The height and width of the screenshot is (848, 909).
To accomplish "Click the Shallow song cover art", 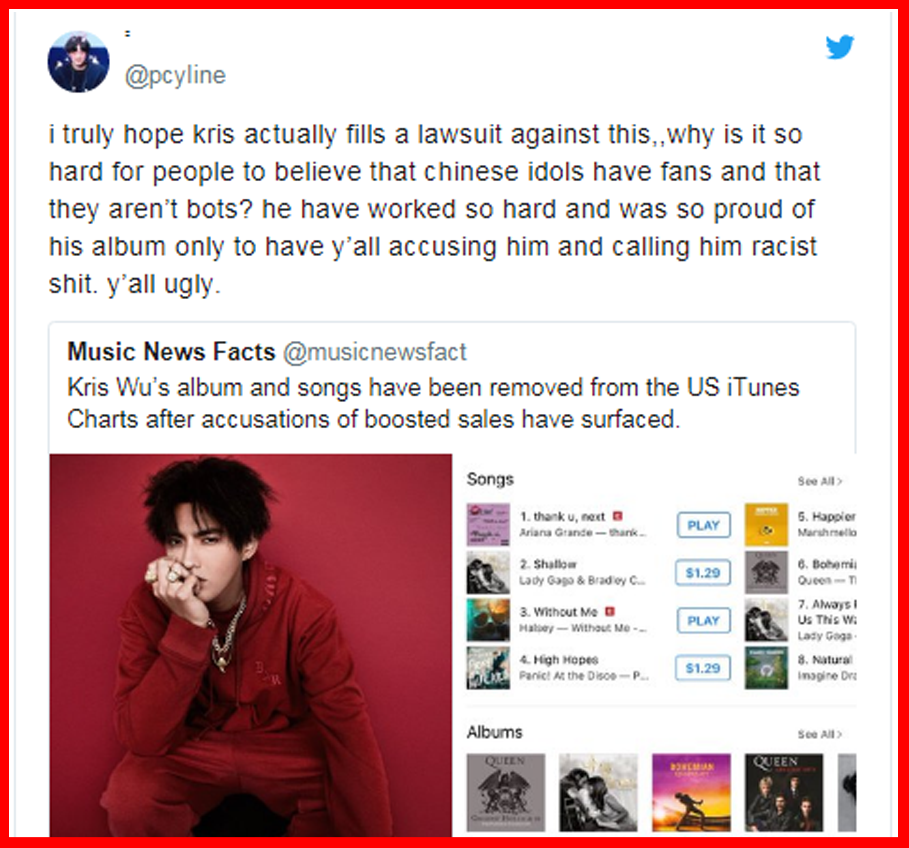I will click(488, 572).
